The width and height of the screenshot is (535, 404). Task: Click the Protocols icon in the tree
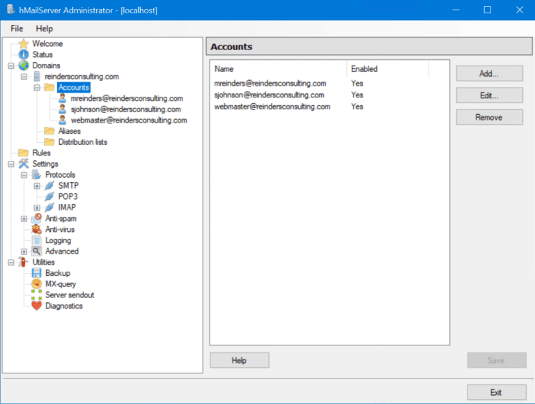(x=36, y=175)
